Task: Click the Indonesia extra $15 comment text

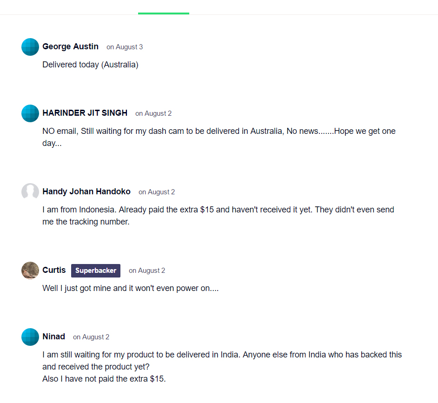Action: coord(218,216)
